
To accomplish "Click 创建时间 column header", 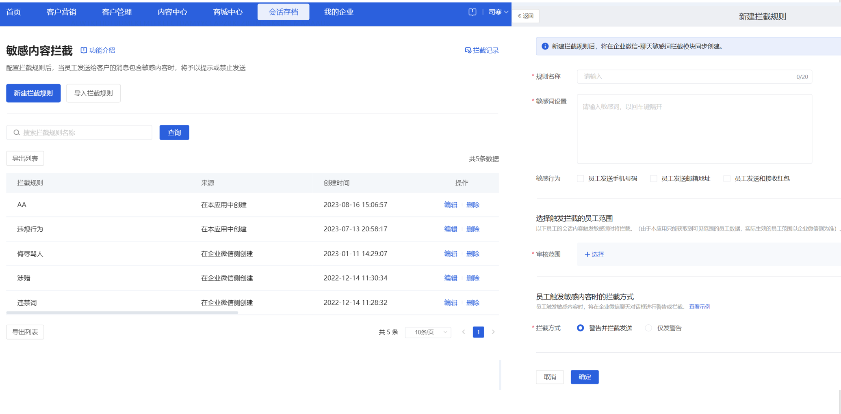I will (336, 183).
